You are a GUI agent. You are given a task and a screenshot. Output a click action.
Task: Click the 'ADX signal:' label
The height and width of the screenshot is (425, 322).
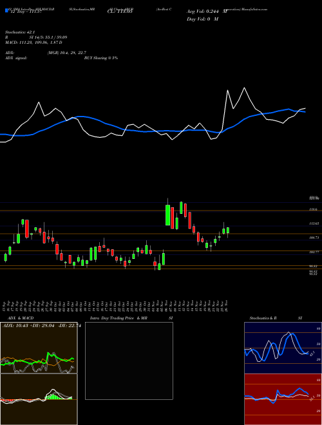(x=16, y=58)
